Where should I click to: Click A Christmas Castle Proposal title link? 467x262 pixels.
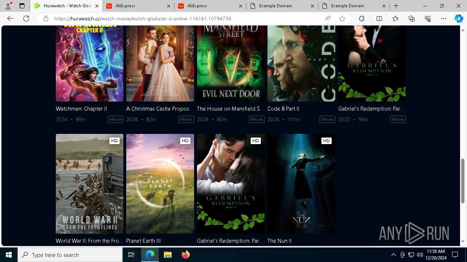click(160, 109)
